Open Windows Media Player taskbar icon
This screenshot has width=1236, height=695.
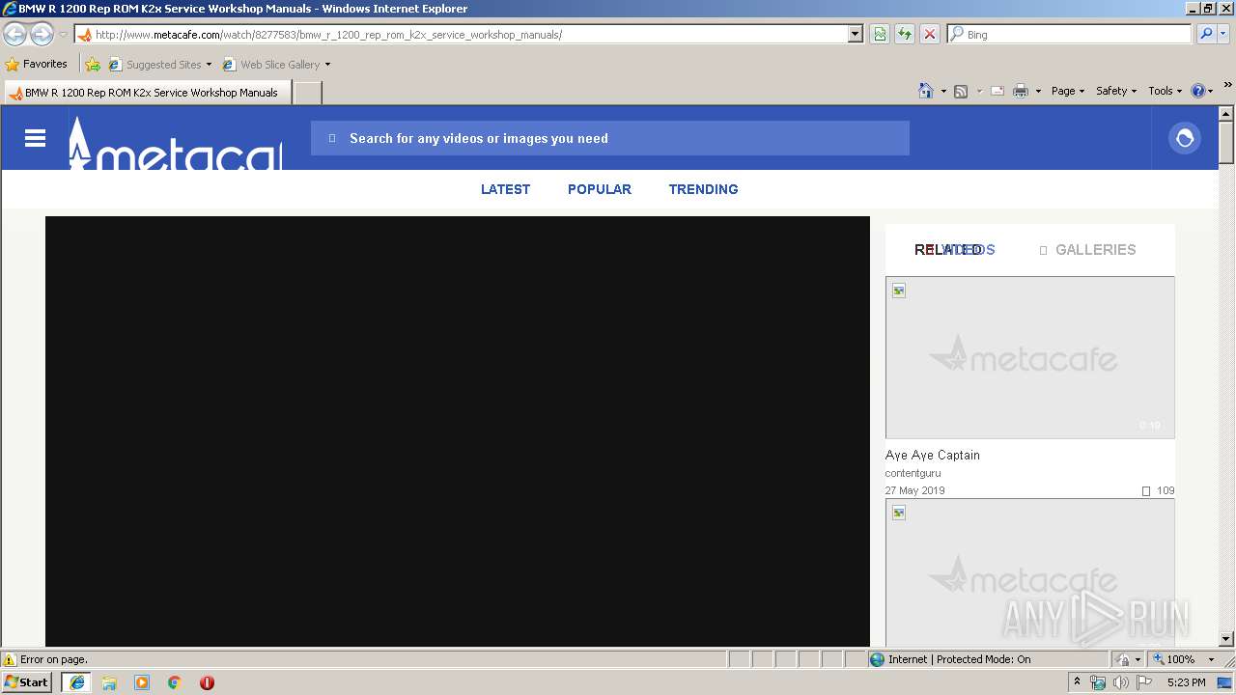(142, 682)
